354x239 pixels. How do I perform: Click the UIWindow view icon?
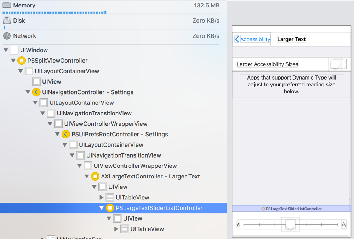(14, 50)
